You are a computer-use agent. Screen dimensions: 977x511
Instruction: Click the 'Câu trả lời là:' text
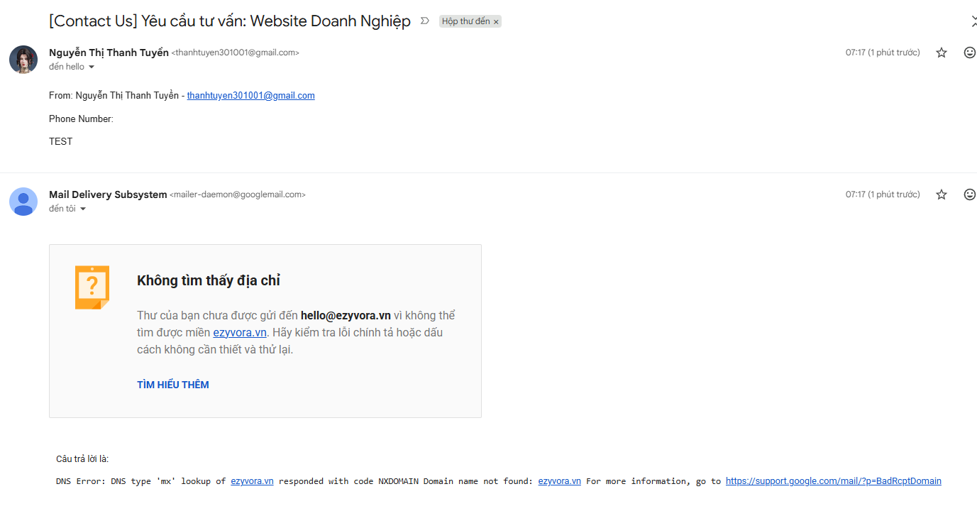[82, 459]
